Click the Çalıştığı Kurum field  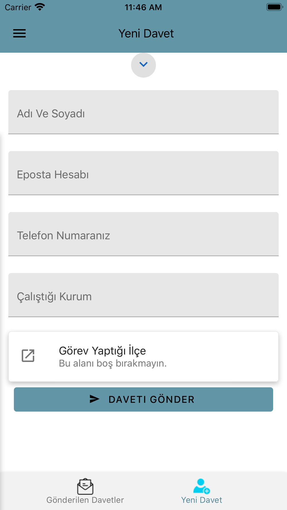point(143,295)
